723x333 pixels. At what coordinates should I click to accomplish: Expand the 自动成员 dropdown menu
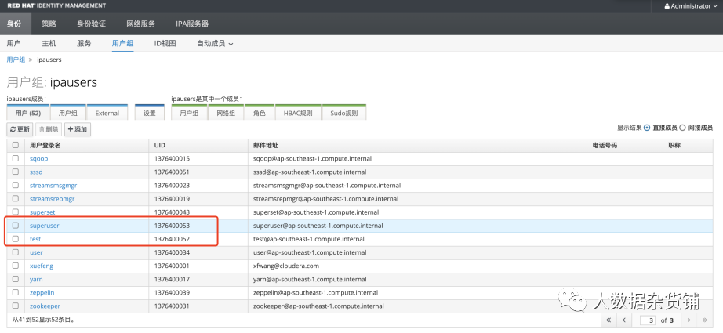point(215,43)
